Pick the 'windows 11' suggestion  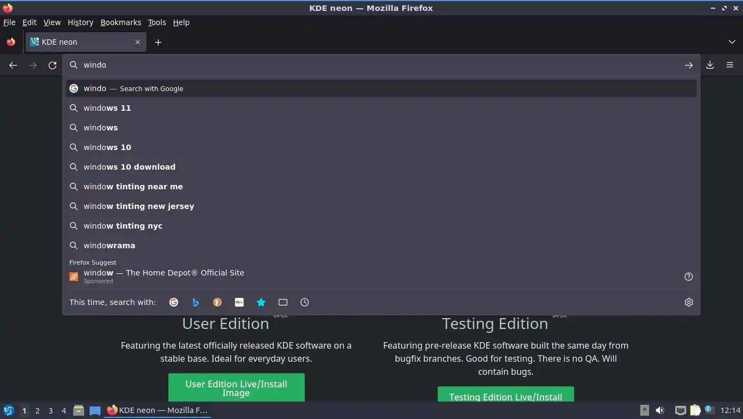point(381,108)
